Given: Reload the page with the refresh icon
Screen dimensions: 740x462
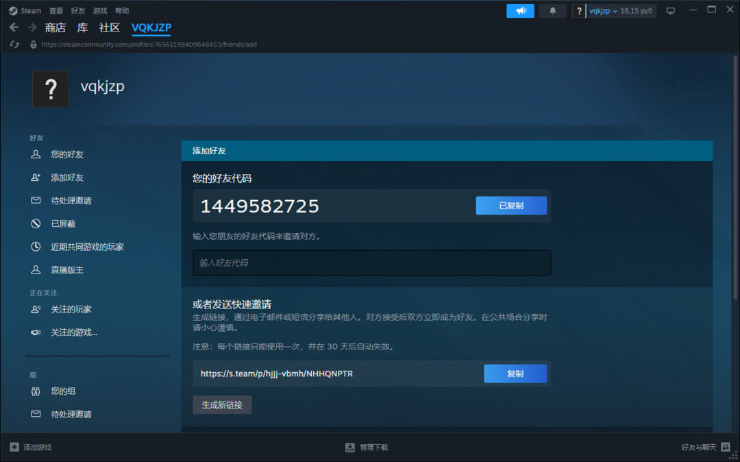Looking at the screenshot, I should [14, 45].
